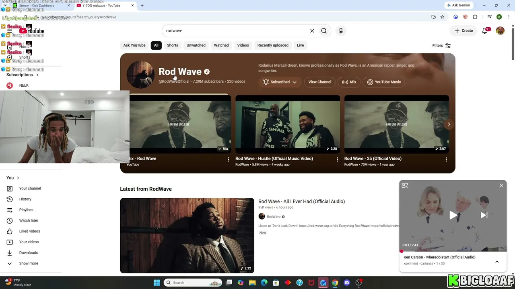Launch Microsoft Edge from the taskbar
The width and height of the screenshot is (515, 289).
(x=264, y=283)
